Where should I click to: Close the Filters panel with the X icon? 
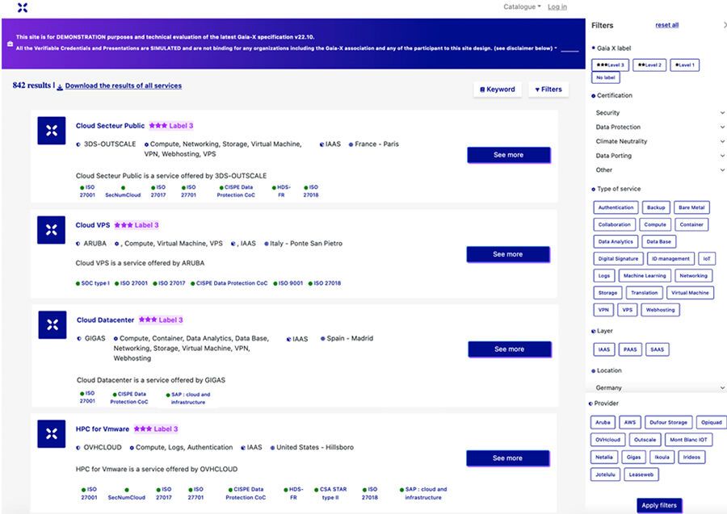pyautogui.click(x=724, y=26)
